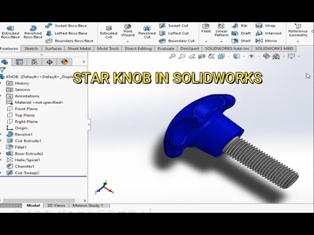Activate the Extruded Cut tool
314x235 pixels.
click(109, 32)
